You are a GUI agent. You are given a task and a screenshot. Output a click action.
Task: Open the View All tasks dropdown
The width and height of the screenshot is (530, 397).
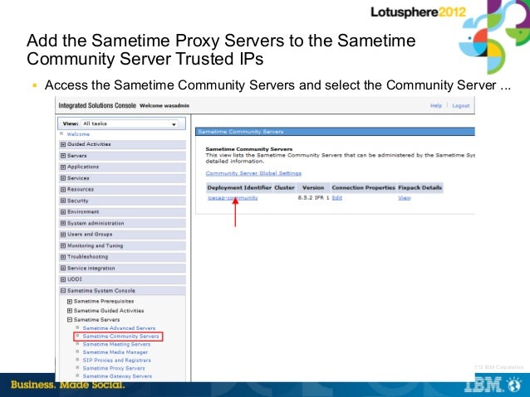point(130,123)
